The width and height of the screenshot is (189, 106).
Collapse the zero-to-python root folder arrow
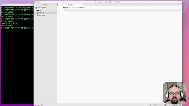35,8
